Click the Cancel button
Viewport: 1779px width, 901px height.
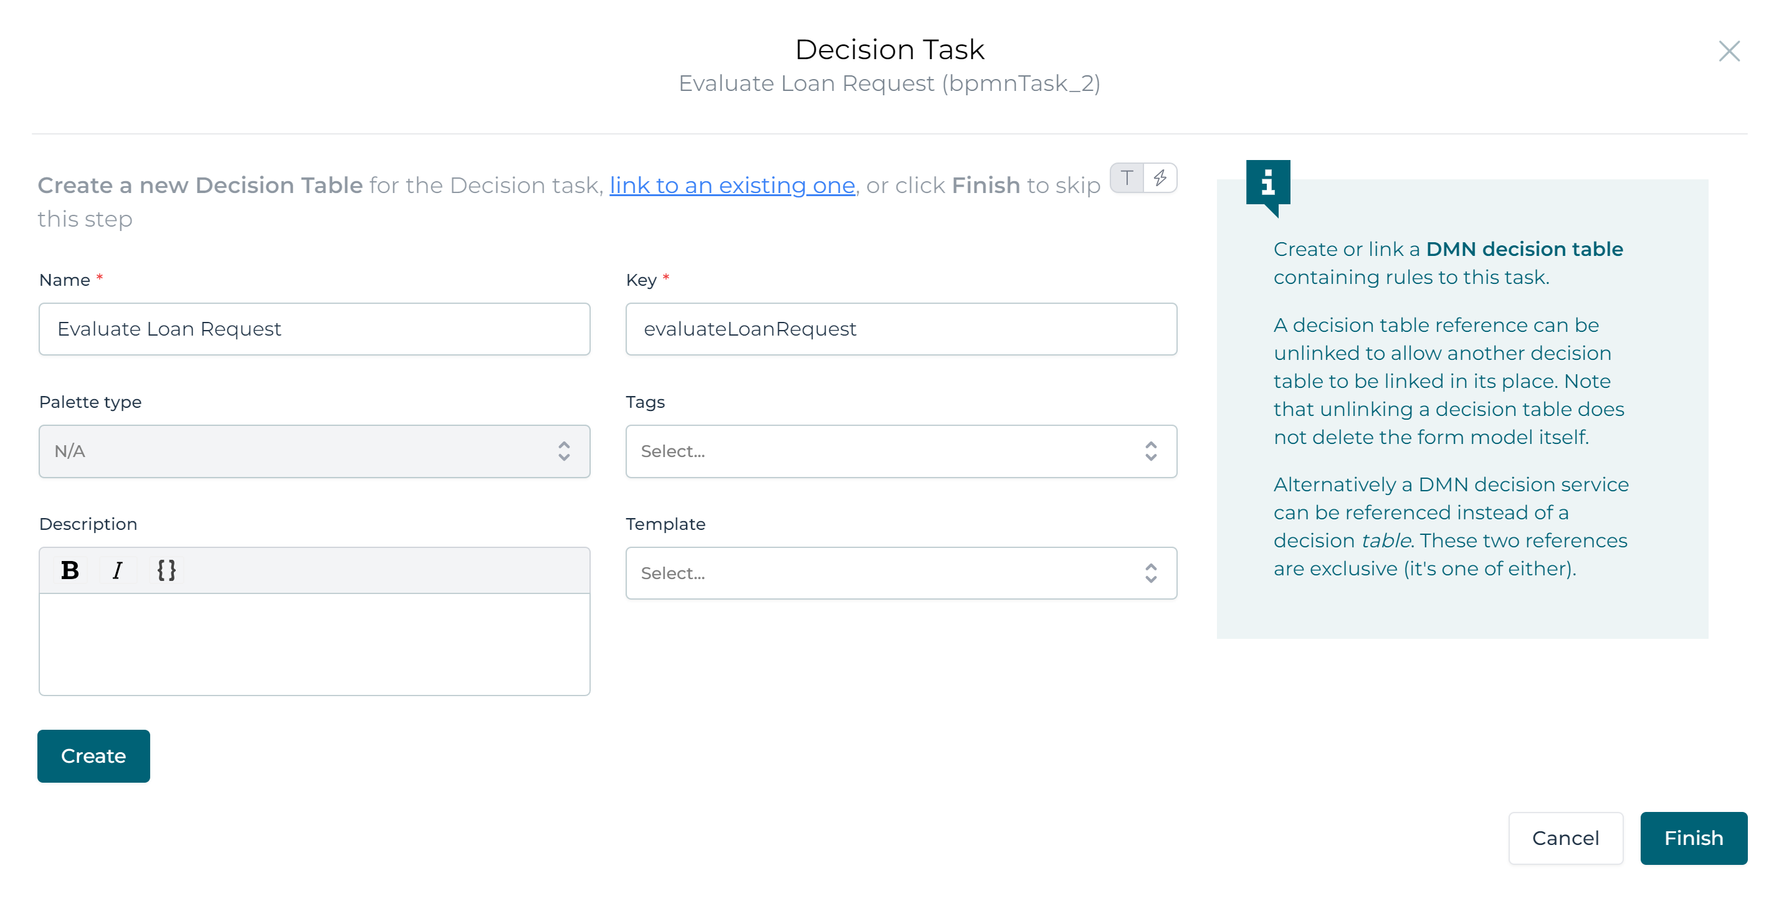pos(1566,838)
